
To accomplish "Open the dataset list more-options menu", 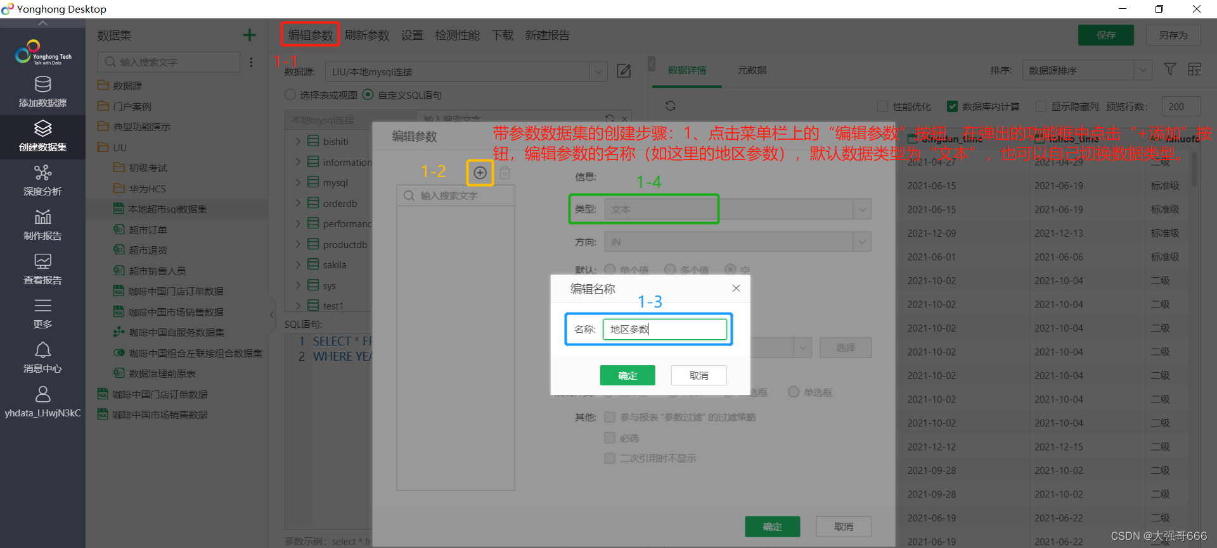I will (252, 62).
